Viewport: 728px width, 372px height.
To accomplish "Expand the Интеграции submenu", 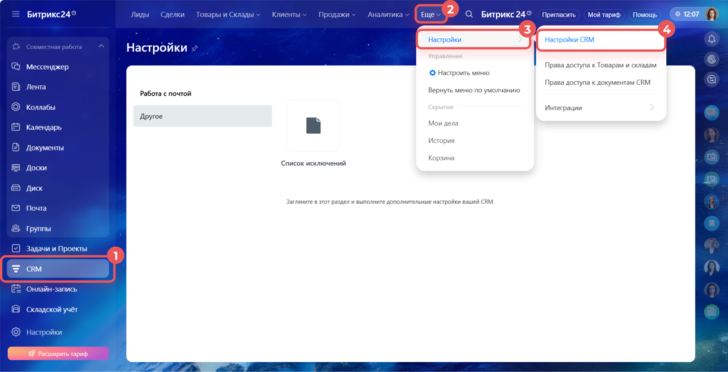I will [x=600, y=108].
